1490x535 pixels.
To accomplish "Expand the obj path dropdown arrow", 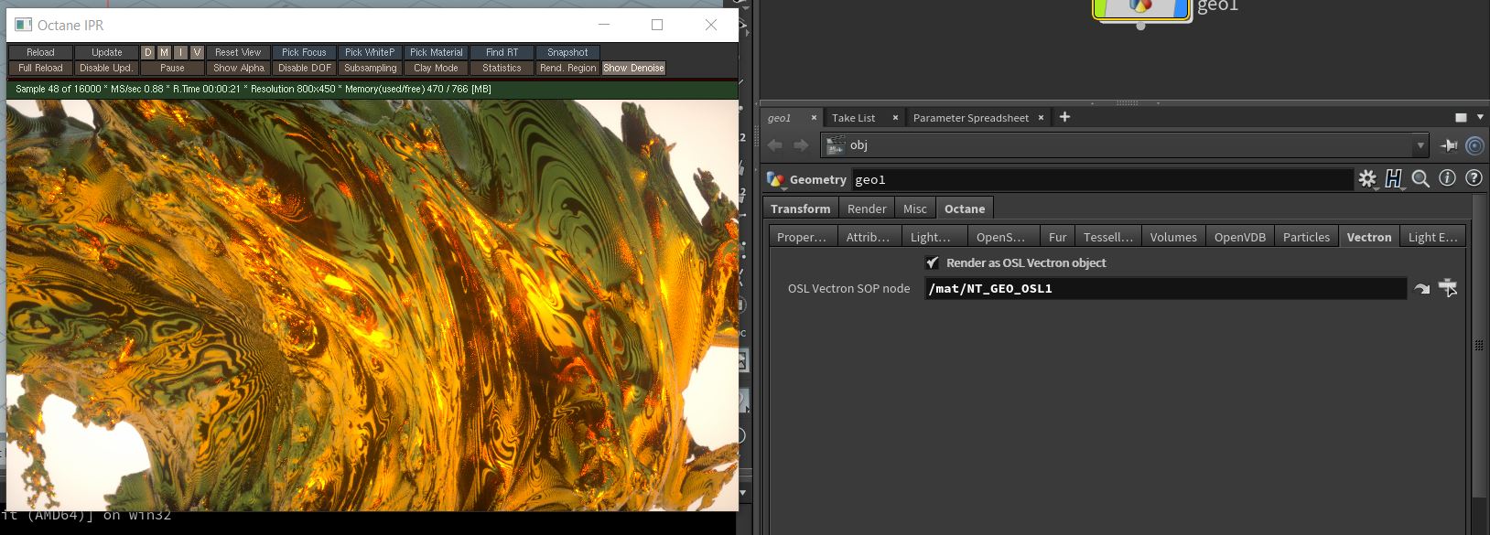I will (x=1420, y=145).
